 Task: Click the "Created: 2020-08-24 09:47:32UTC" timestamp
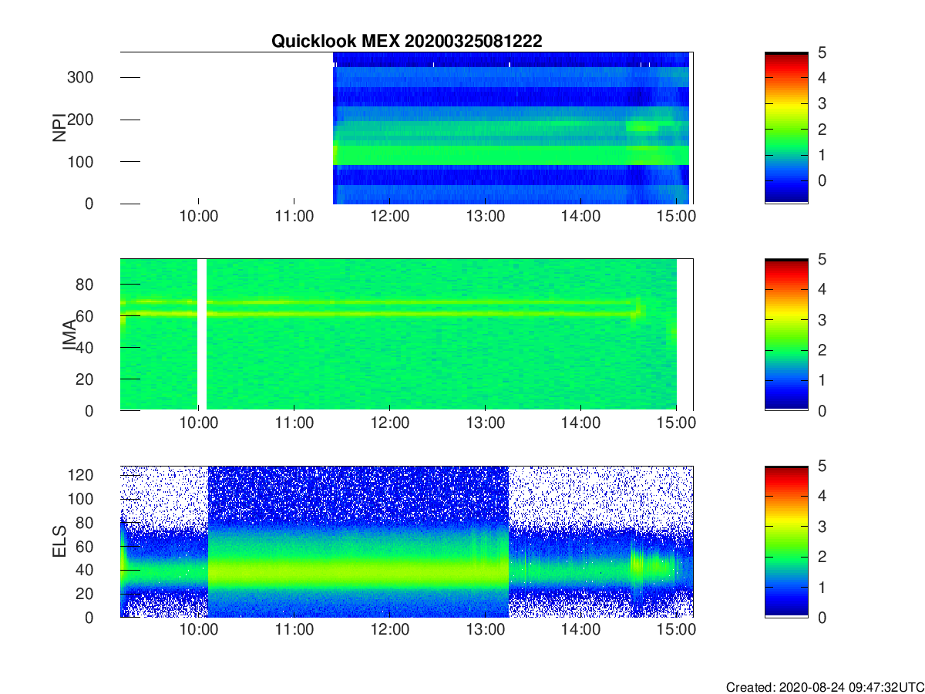[825, 686]
